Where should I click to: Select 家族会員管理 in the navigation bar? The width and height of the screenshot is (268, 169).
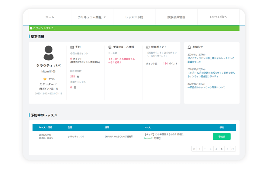click(176, 17)
